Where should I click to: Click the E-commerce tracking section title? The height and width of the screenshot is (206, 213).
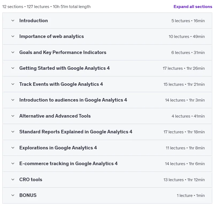(x=69, y=164)
